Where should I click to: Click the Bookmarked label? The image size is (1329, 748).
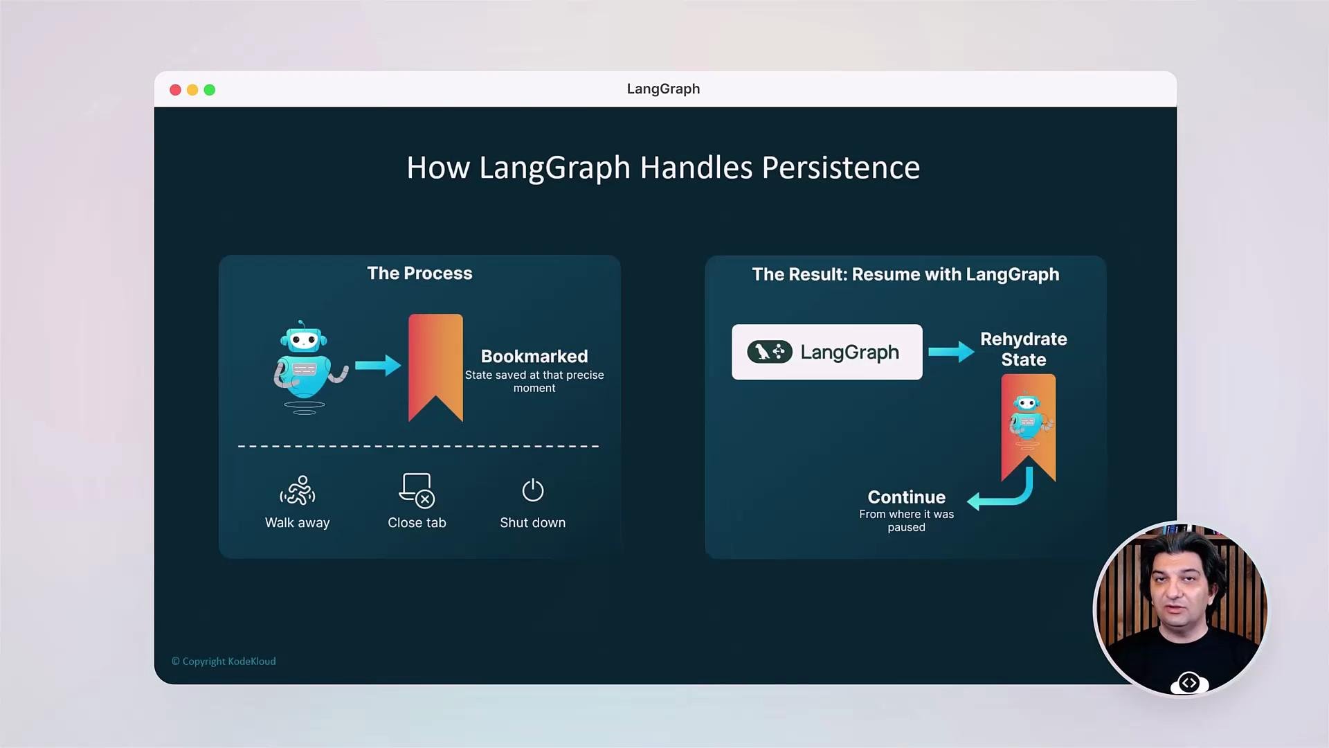534,356
